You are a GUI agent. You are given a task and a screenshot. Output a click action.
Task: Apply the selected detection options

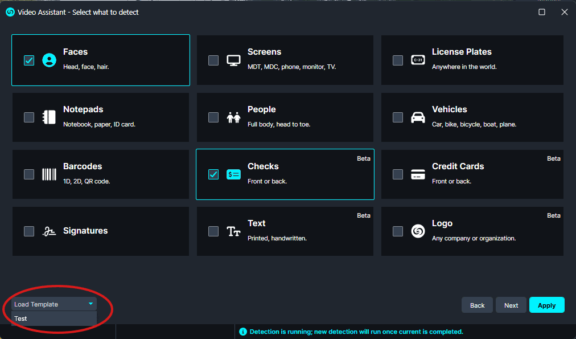tap(546, 305)
